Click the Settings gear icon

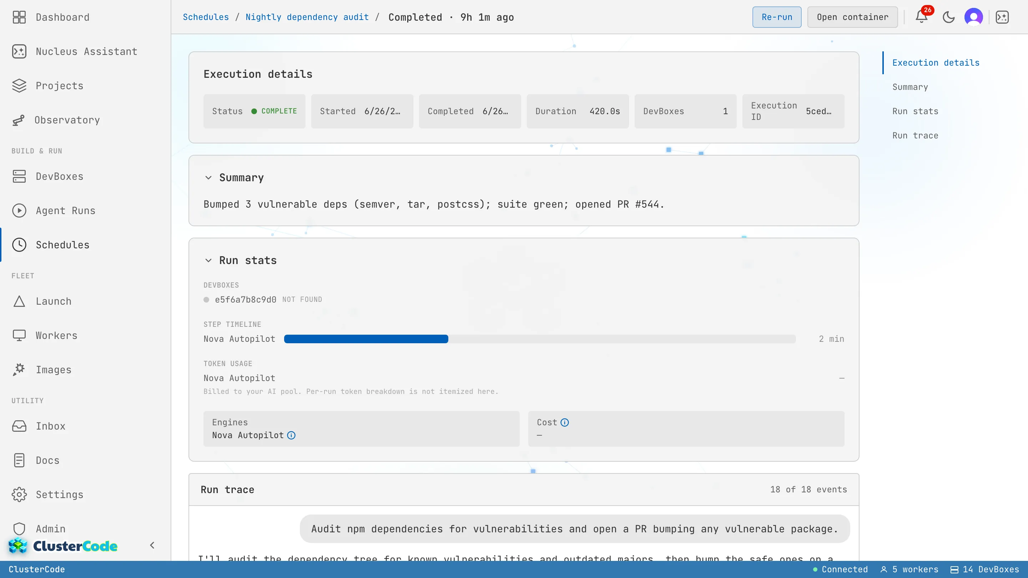[x=19, y=495]
